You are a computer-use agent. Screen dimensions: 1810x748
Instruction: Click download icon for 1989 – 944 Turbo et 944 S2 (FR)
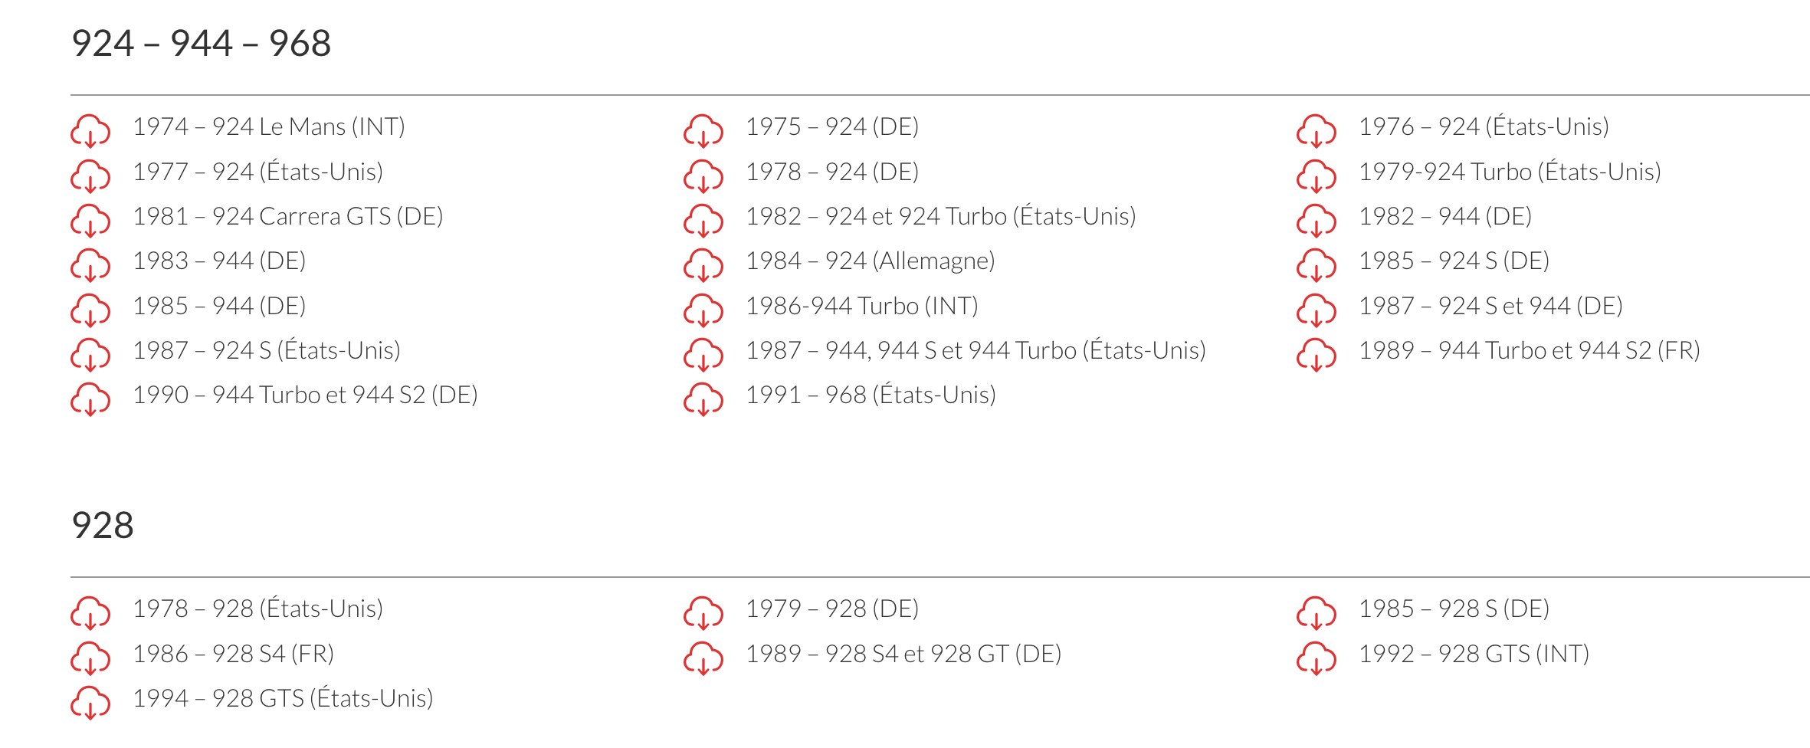pyautogui.click(x=1317, y=355)
